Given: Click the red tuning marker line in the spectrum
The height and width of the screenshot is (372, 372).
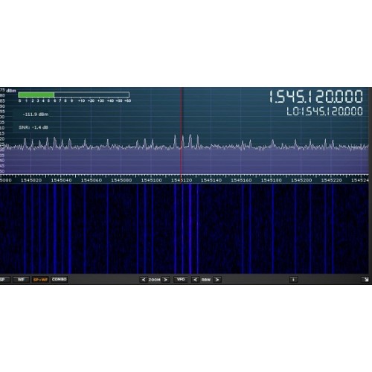Looking at the screenshot, I should (x=181, y=131).
